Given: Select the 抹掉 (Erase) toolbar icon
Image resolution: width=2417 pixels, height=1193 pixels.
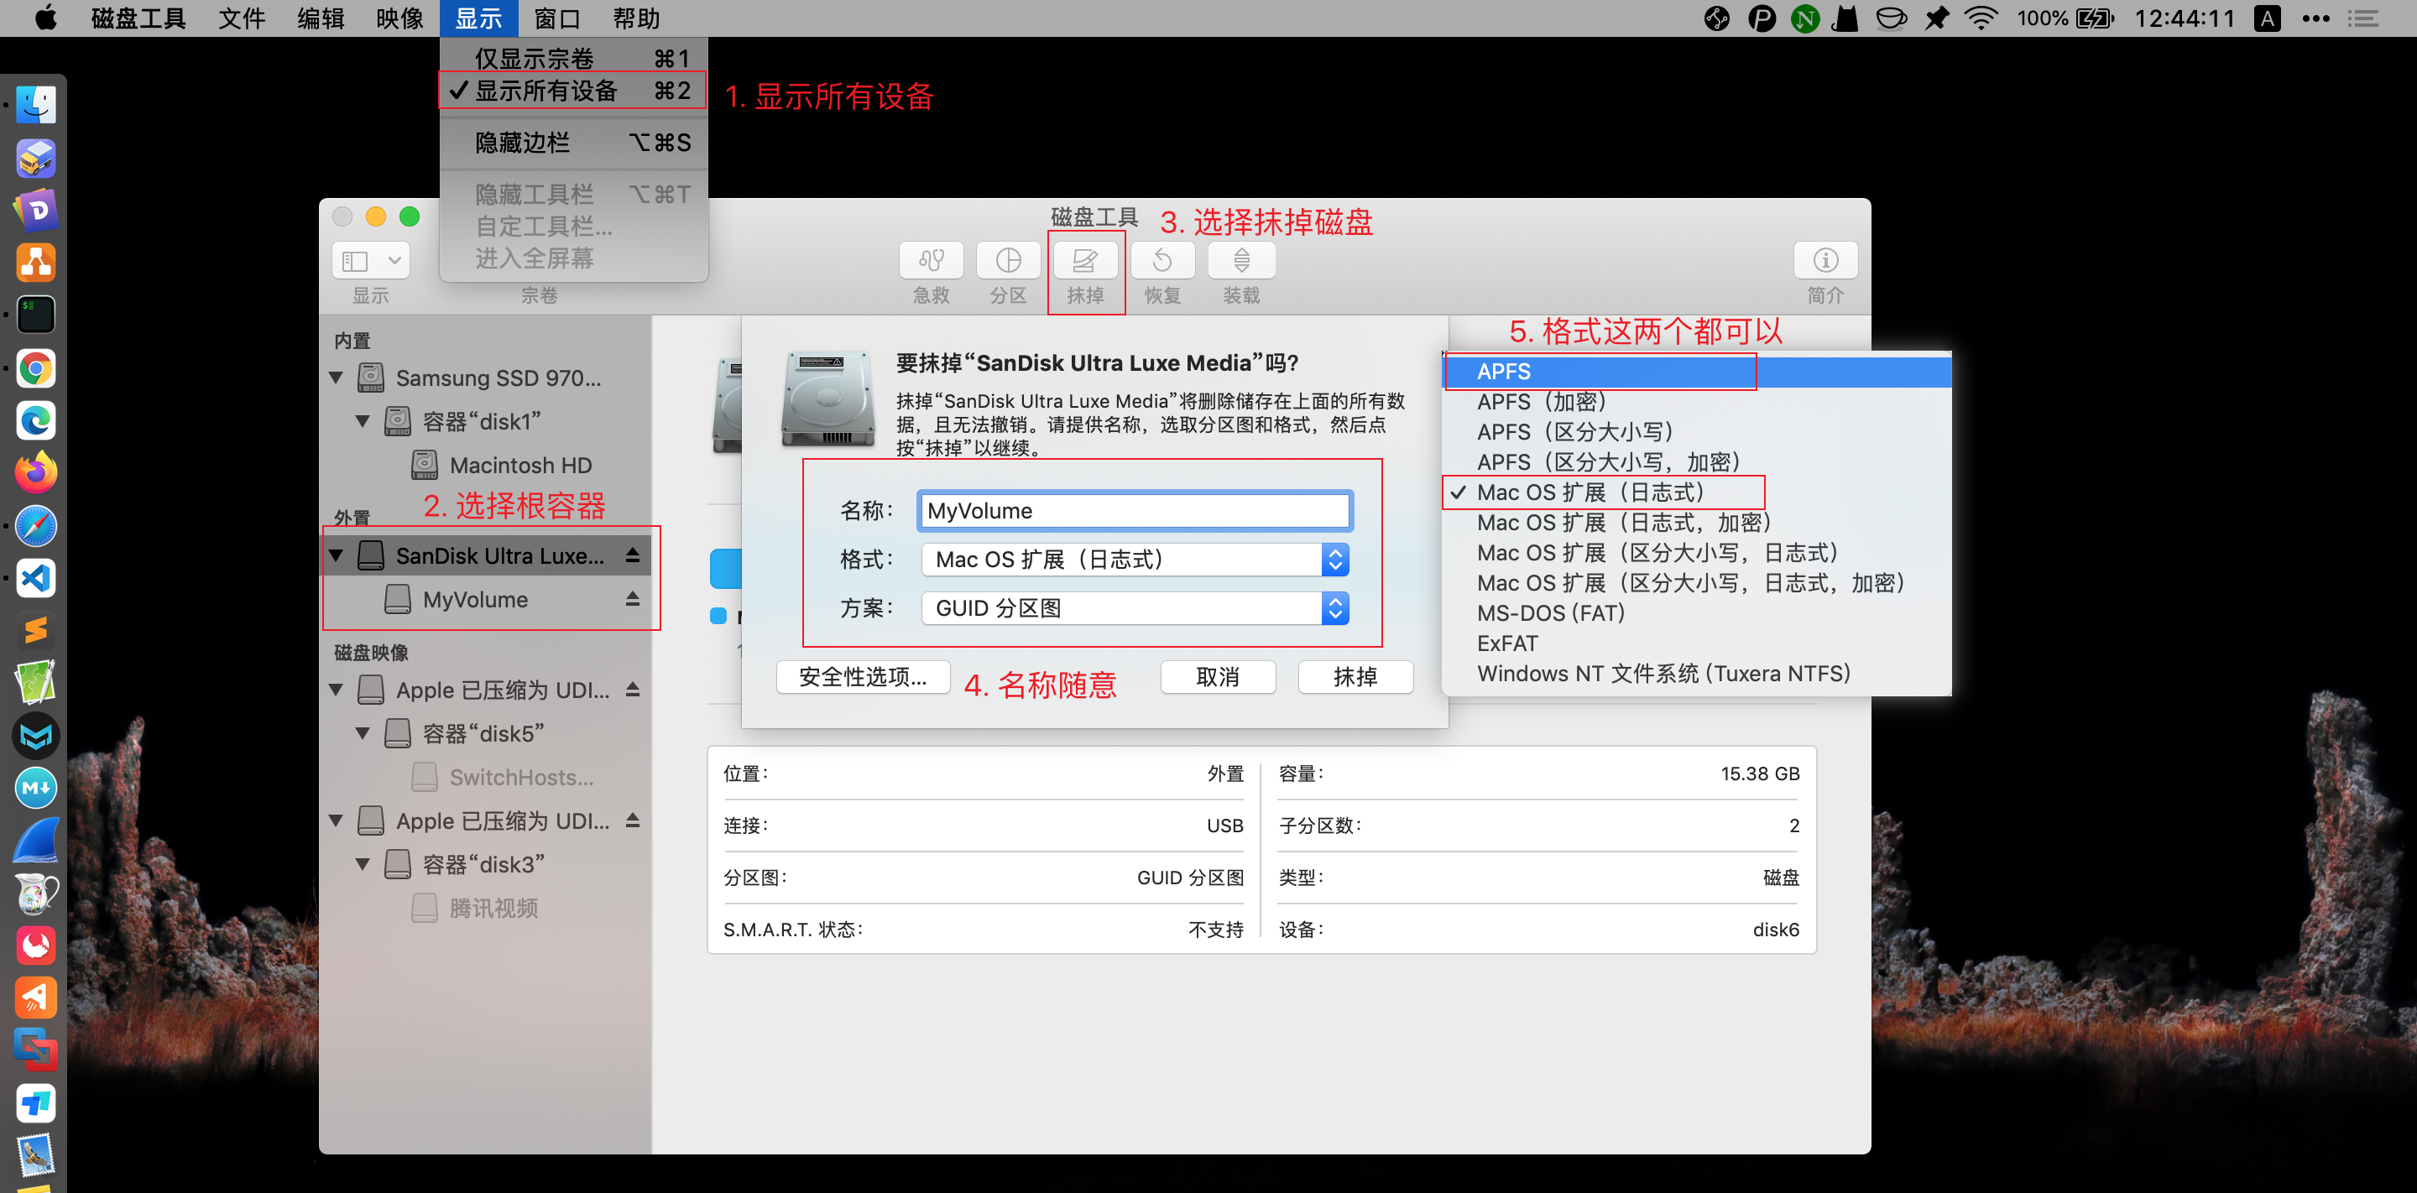Looking at the screenshot, I should [1086, 272].
